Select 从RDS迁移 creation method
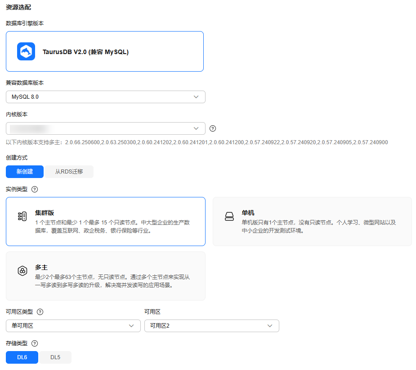 [x=69, y=172]
